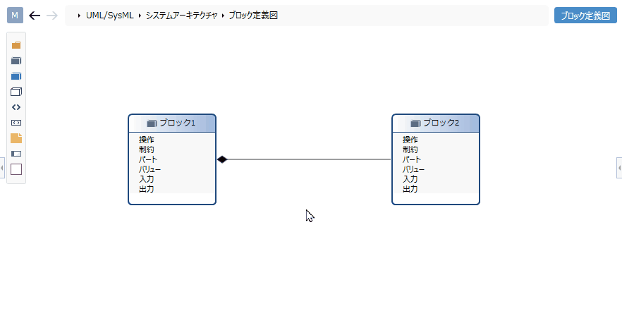Select the ブロック2 block header
Viewport: 622px width, 335px height.
[x=436, y=123]
